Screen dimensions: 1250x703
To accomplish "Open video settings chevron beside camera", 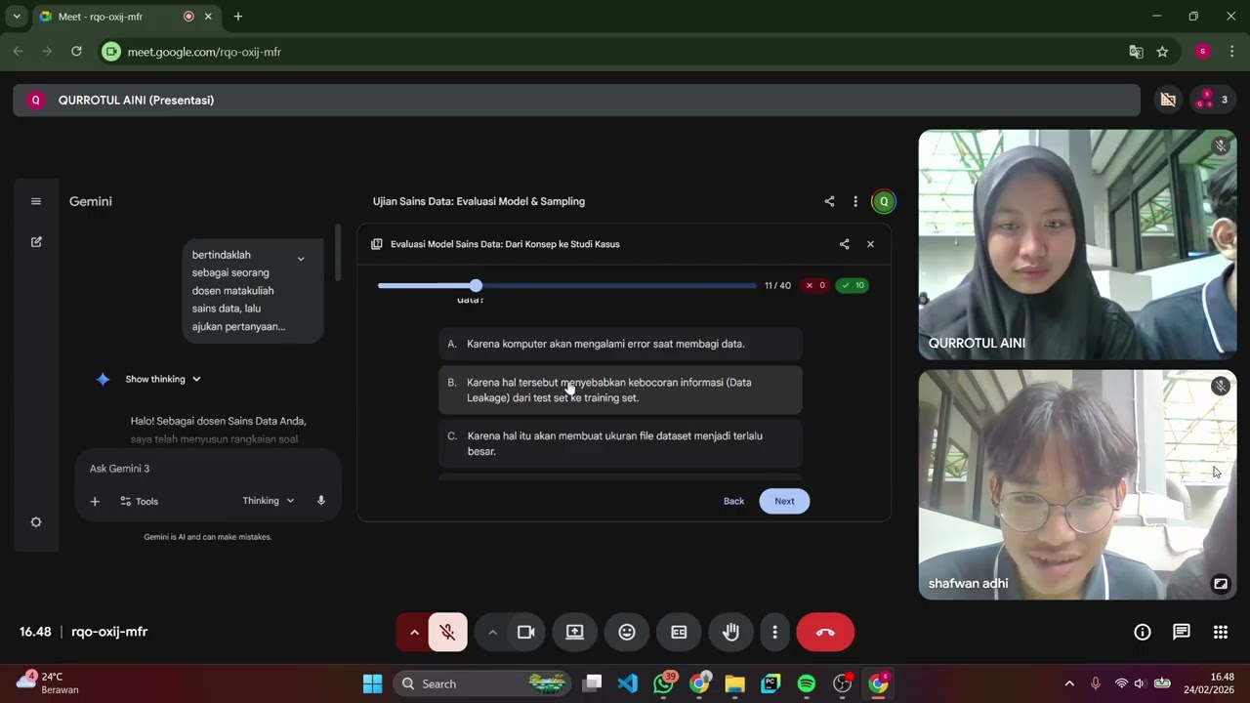I will pos(492,632).
